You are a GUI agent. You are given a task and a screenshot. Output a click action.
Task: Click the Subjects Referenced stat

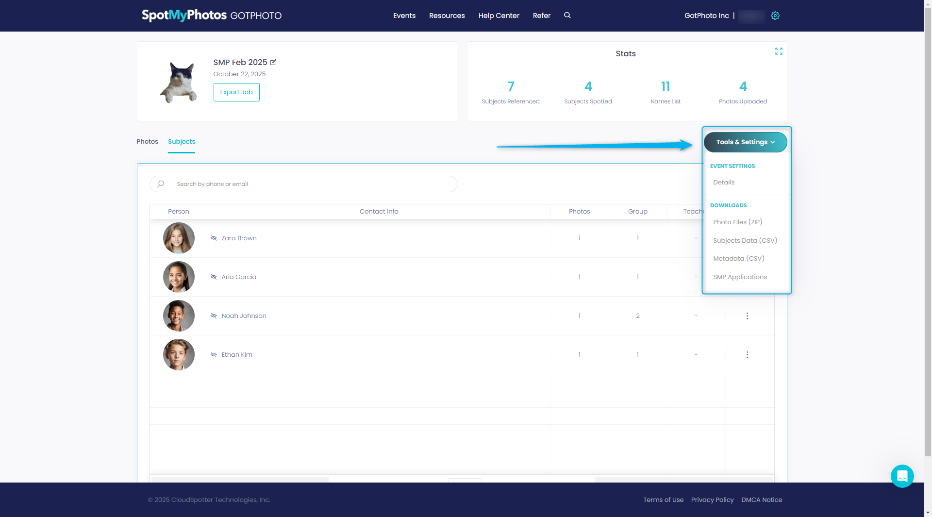coord(511,92)
